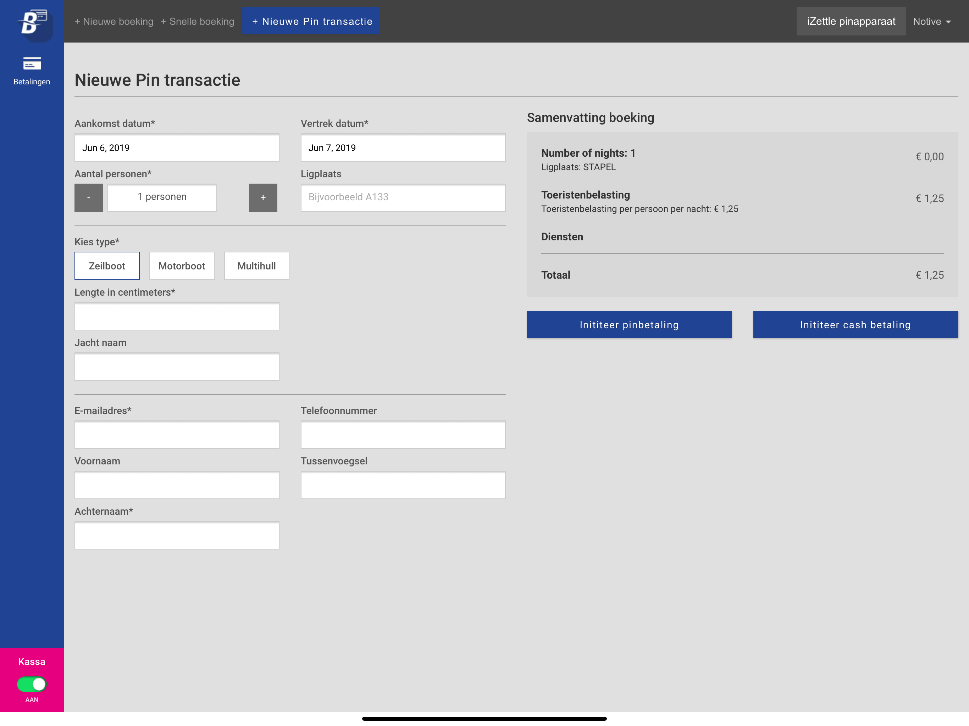The height and width of the screenshot is (726, 969).
Task: Focus the Telefoonnummer field
Action: pyautogui.click(x=403, y=435)
